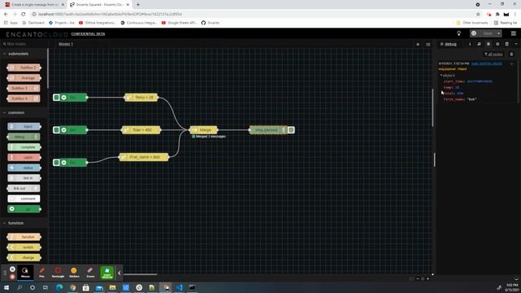Select the Merge node on the canvas
The image size is (521, 293).
point(204,130)
